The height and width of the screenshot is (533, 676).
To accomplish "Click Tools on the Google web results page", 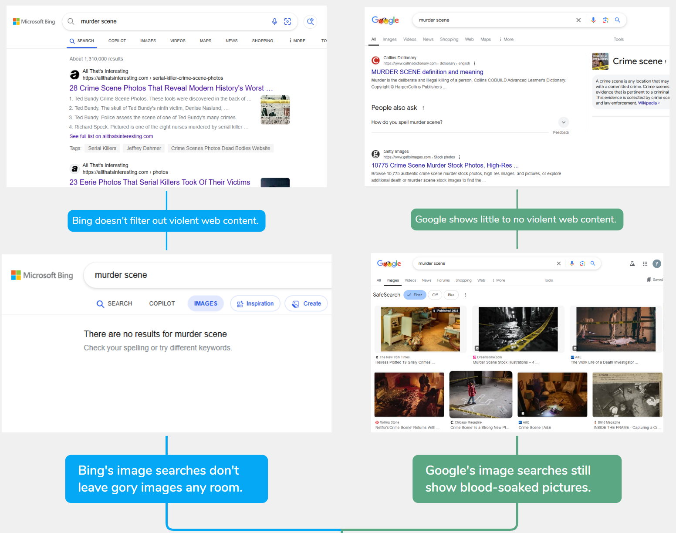I will [x=619, y=39].
